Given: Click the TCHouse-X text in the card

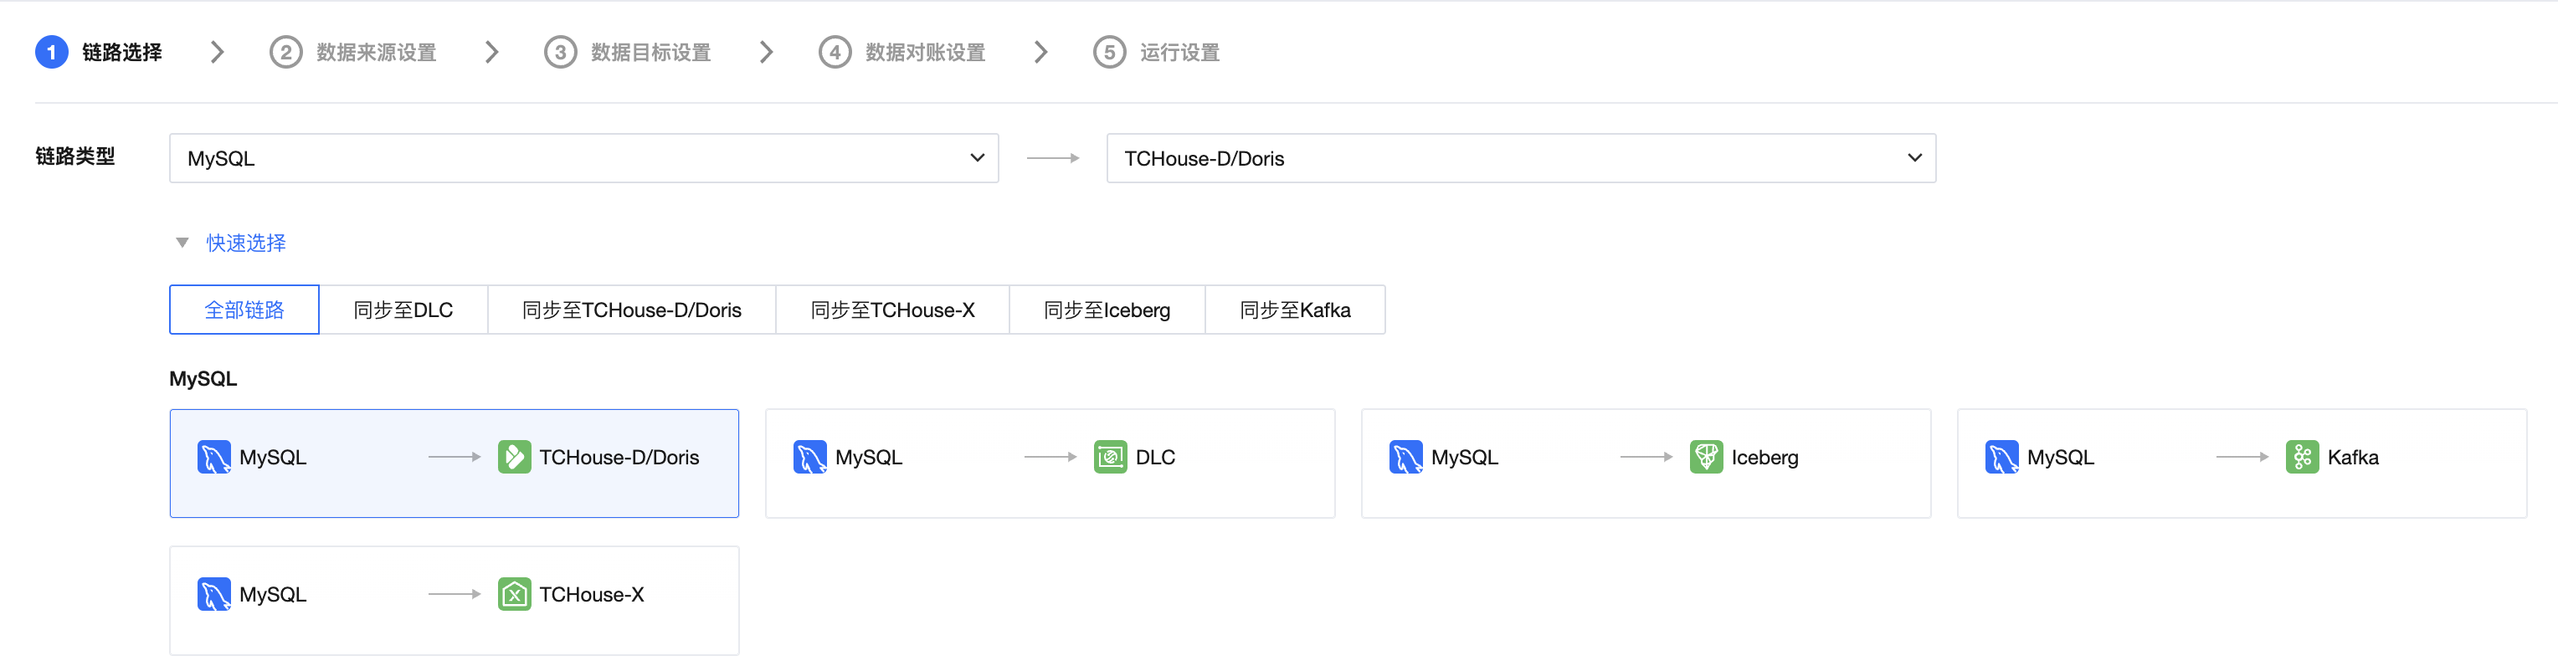Looking at the screenshot, I should click(x=592, y=593).
